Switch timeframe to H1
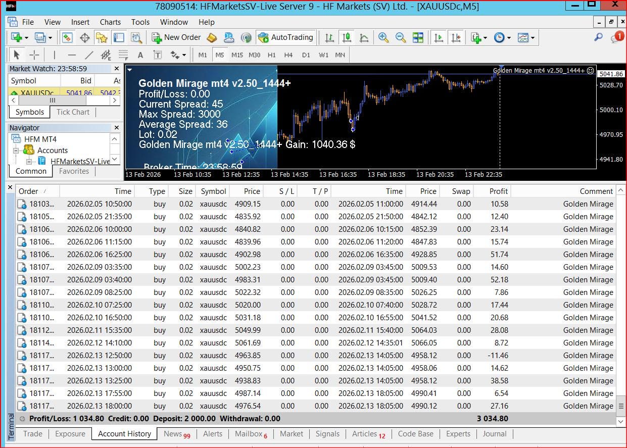Viewport: 627px width, 448px height. pos(272,55)
